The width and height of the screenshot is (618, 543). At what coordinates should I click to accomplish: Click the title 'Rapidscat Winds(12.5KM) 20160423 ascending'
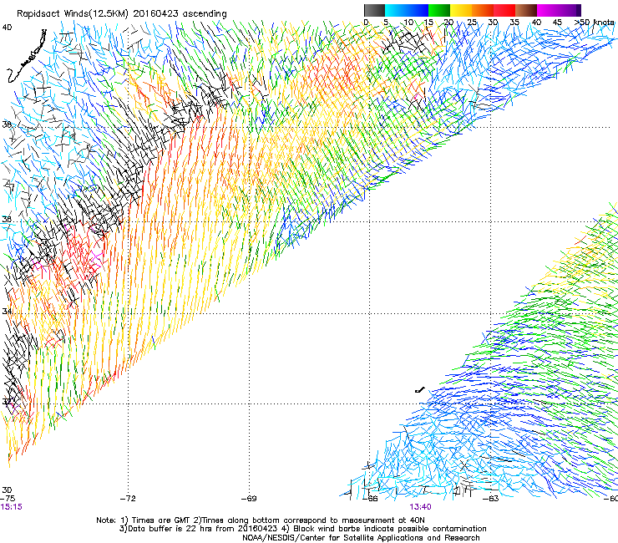click(x=122, y=13)
